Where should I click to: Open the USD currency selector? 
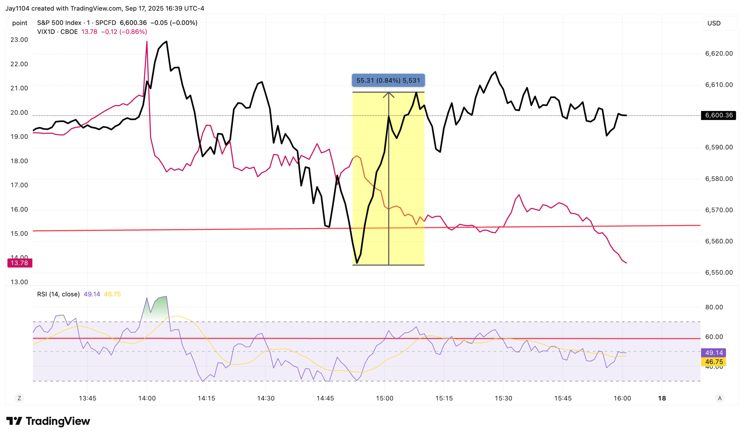click(719, 23)
